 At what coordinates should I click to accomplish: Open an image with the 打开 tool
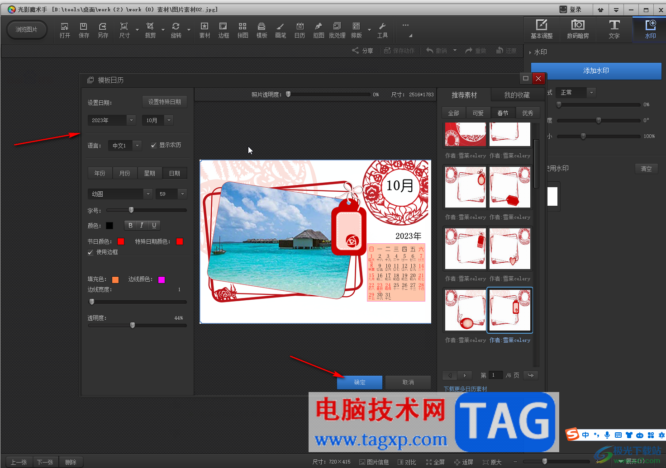coord(65,30)
